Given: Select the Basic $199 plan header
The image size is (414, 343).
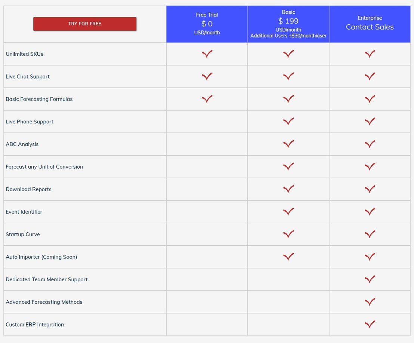Looking at the screenshot, I should pyautogui.click(x=288, y=24).
